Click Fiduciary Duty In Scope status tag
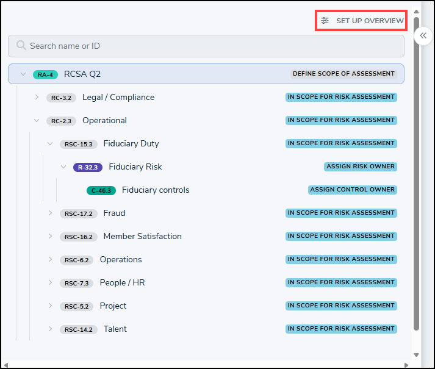 coord(341,143)
